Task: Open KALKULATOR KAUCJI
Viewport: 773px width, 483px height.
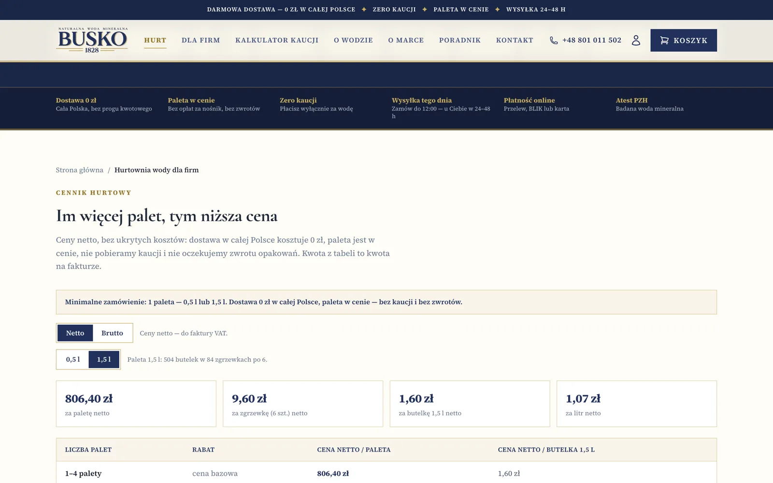Action: tap(277, 40)
